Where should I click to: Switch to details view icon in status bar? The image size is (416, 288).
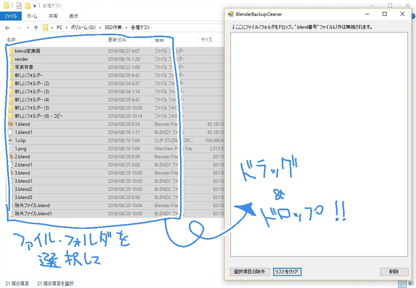pyautogui.click(x=403, y=284)
